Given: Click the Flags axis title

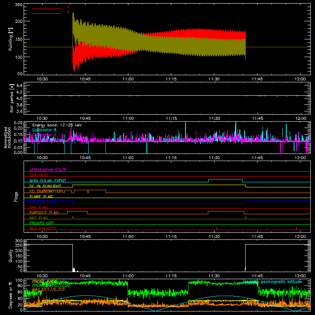Looking at the screenshot, I should (16, 196).
